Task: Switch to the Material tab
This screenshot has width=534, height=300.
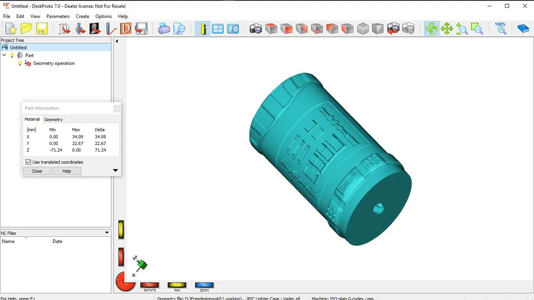Action: tap(32, 119)
